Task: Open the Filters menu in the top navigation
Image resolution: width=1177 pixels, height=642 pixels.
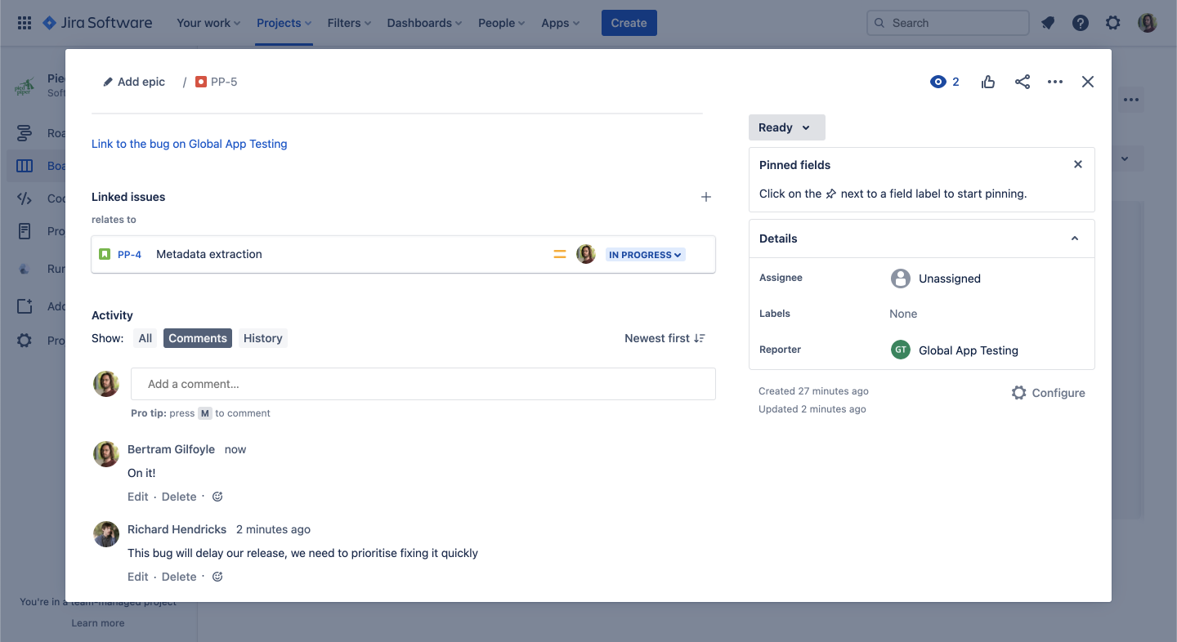Action: [x=349, y=23]
